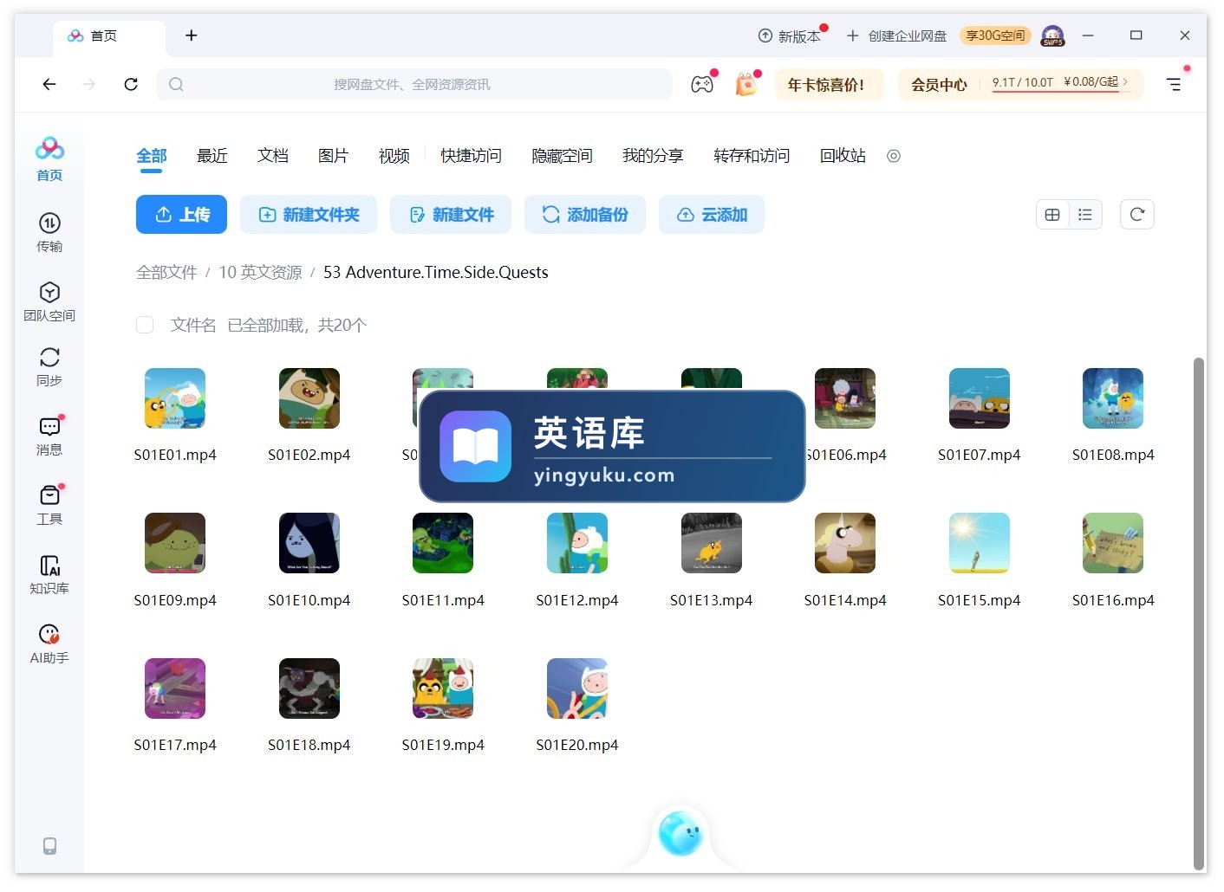Open the gift bag icon
1224x892 pixels.
click(x=746, y=84)
